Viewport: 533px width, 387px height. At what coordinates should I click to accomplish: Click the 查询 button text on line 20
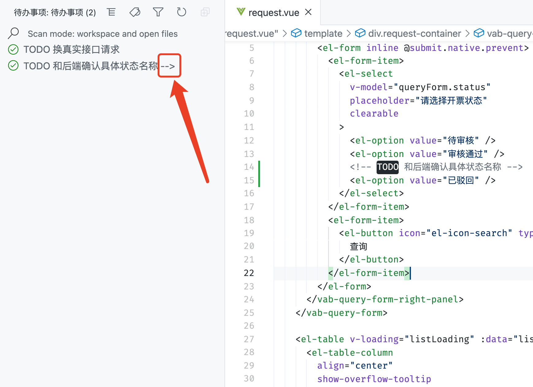coord(359,247)
